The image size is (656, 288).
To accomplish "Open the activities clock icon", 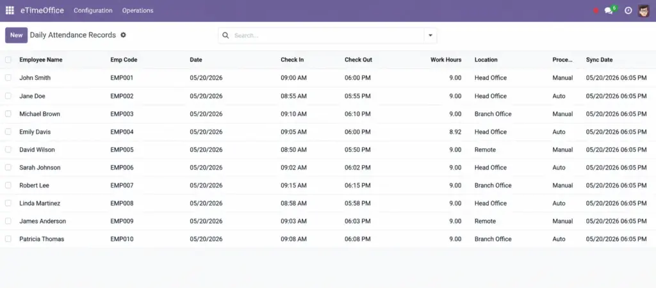I will click(x=628, y=11).
